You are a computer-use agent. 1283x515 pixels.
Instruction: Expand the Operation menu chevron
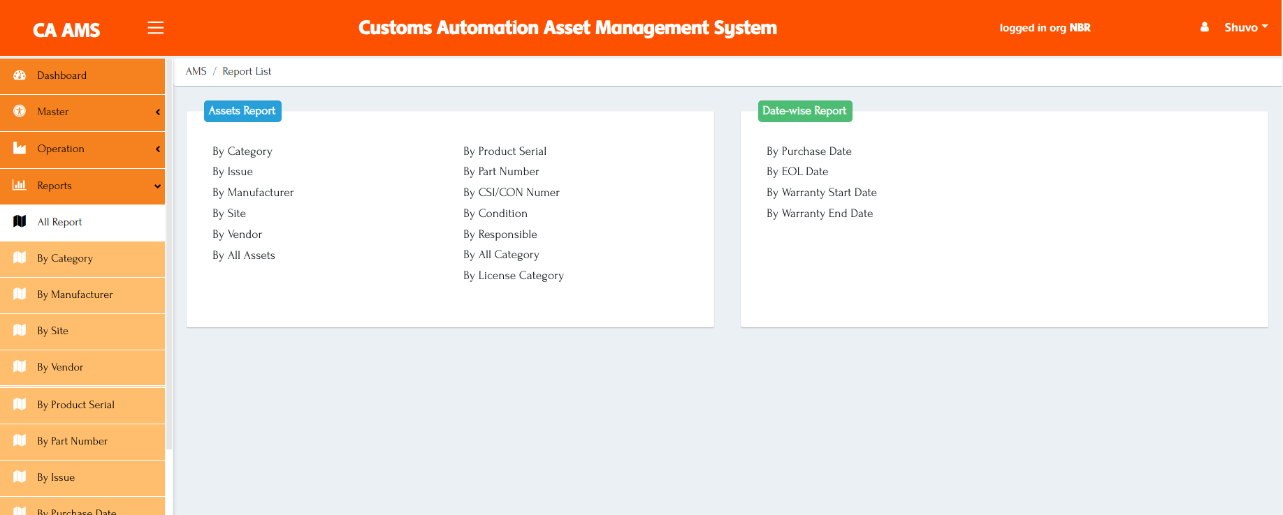(x=158, y=149)
